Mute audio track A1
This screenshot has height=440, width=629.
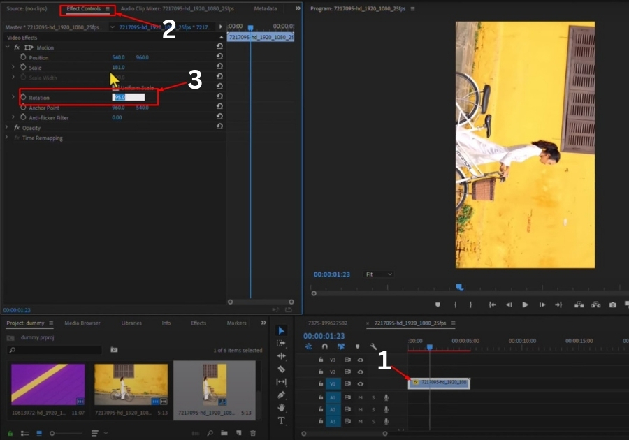click(x=360, y=398)
